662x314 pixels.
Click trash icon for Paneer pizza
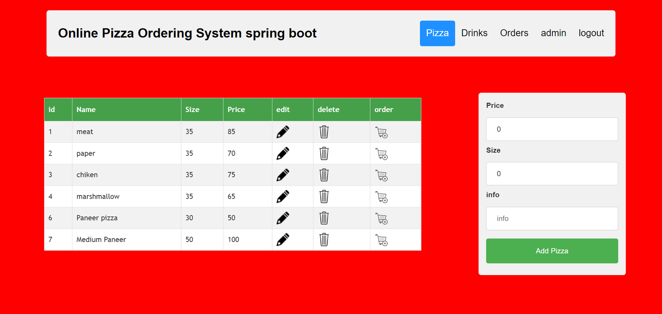click(x=324, y=218)
